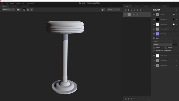Viewport: 179px width, 101px height.
Task: Expand the Albedo channel settings
Action: pyautogui.click(x=176, y=15)
